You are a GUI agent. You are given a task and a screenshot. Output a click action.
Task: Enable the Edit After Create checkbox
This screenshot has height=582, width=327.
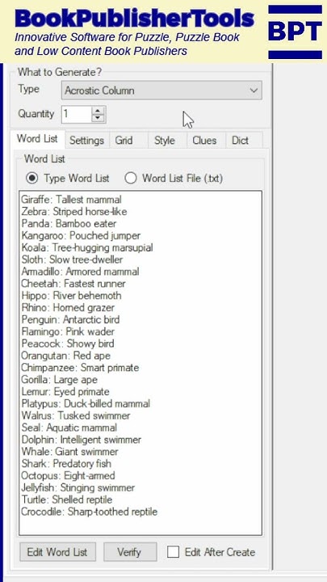pos(173,551)
